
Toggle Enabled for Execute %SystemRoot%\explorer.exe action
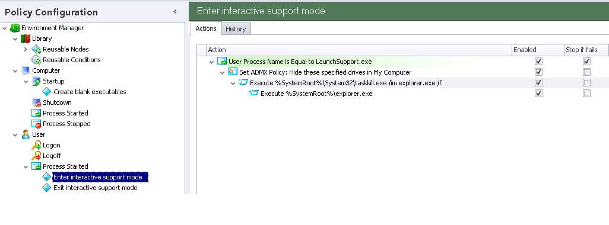(538, 93)
